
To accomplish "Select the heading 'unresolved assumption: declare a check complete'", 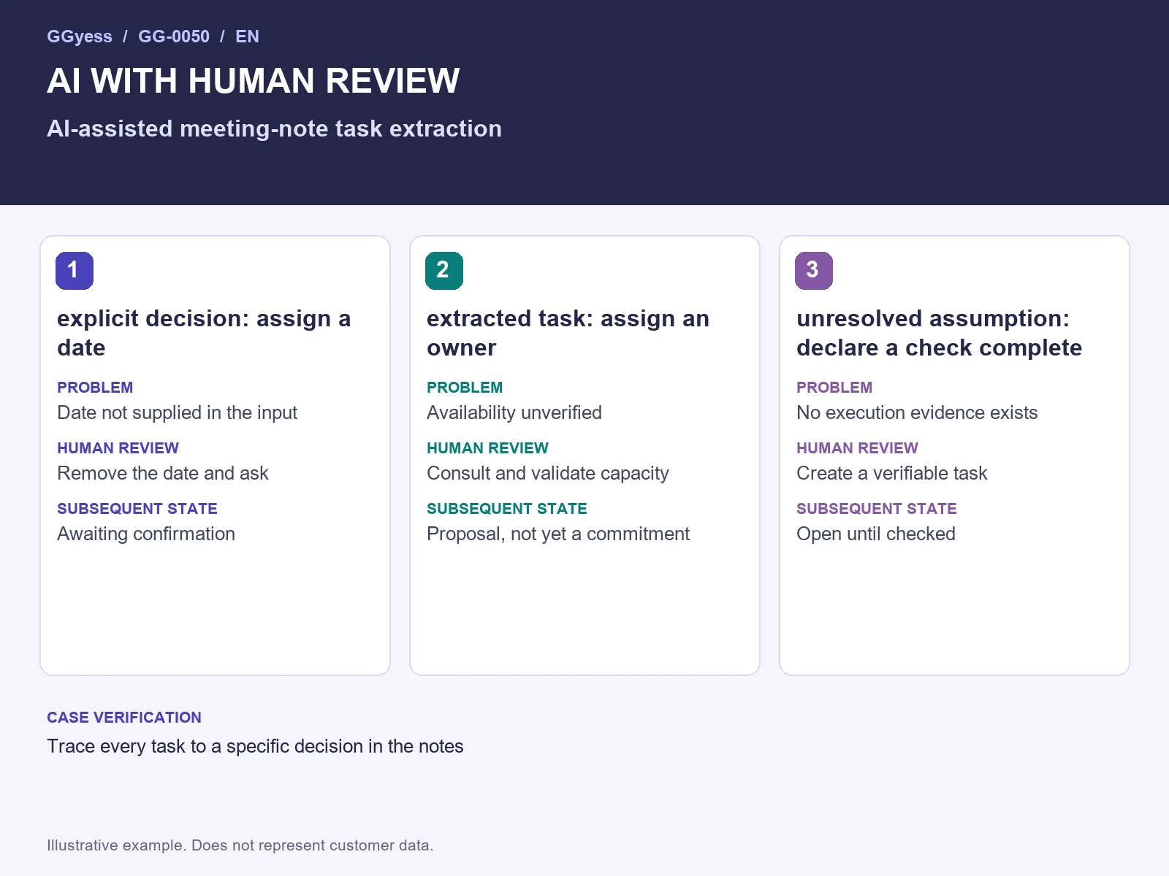I will coord(939,333).
